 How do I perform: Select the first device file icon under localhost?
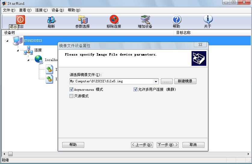(49, 69)
